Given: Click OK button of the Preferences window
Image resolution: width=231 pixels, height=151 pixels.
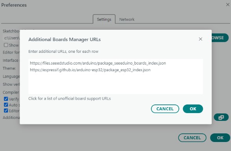Looking at the screenshot, I should point(220,138).
